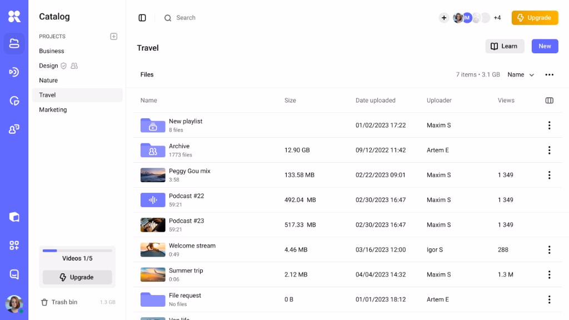Open the library book sidebar icon
The image size is (569, 320).
(x=14, y=217)
